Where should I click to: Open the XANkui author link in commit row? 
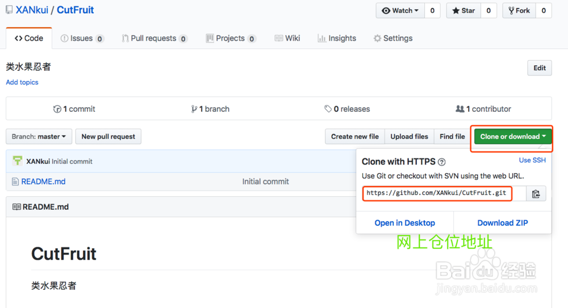(38, 162)
